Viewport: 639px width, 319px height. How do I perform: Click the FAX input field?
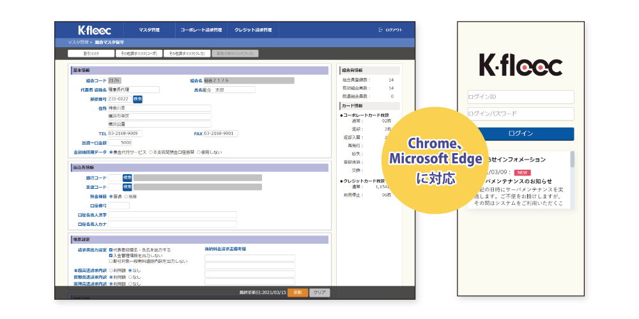click(221, 133)
